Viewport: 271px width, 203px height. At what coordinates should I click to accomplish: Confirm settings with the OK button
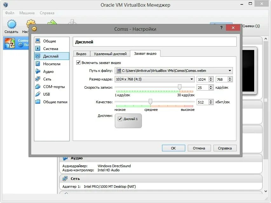point(173,148)
